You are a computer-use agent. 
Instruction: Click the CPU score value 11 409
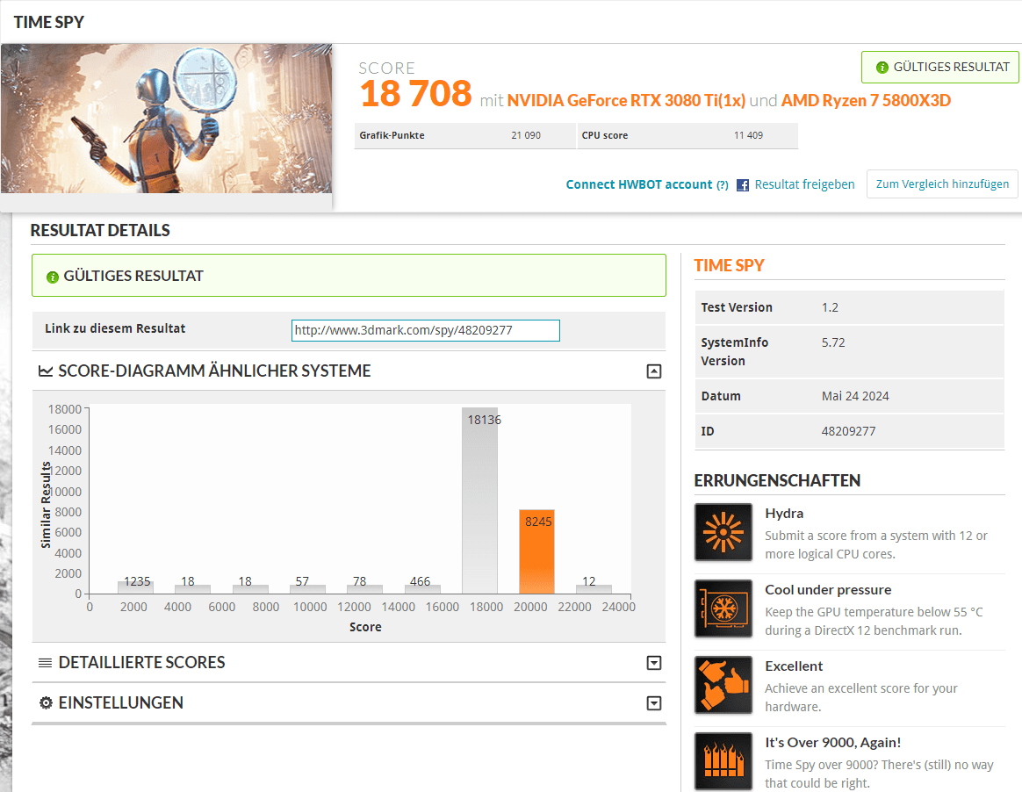pos(748,135)
